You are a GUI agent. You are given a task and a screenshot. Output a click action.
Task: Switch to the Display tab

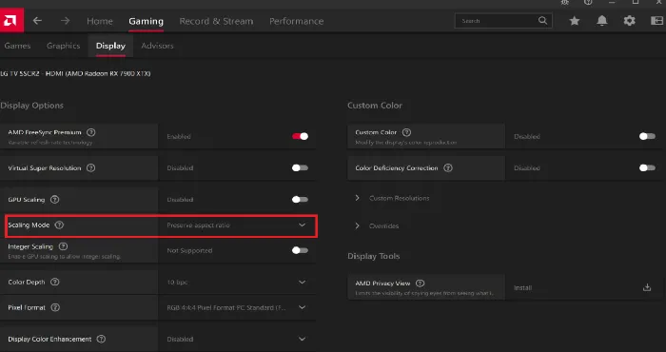(x=110, y=46)
